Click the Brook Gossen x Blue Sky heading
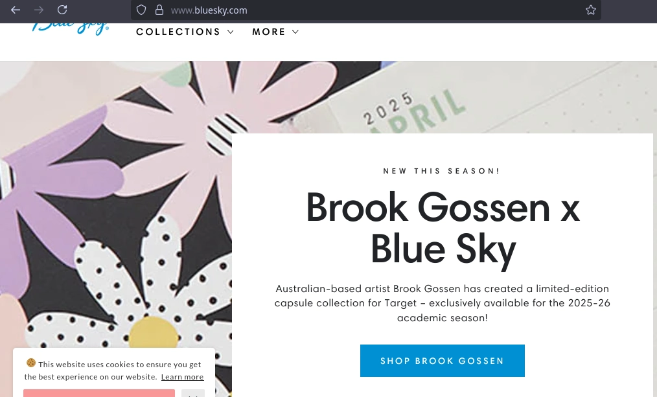Viewport: 657px width, 397px height. (x=443, y=228)
